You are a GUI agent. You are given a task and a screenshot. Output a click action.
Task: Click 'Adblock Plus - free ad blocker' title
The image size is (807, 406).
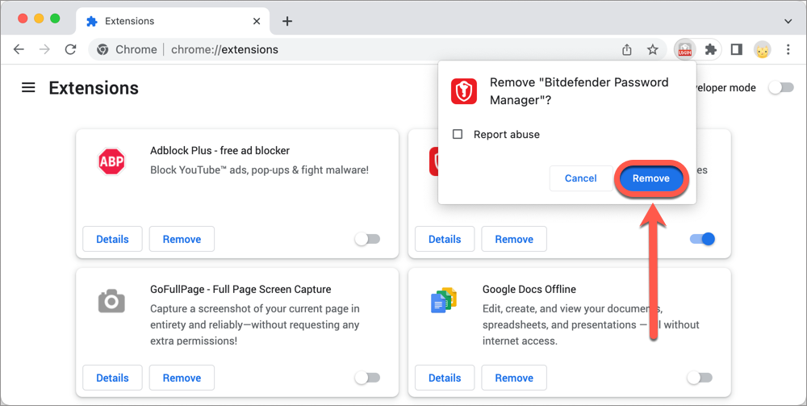point(220,150)
